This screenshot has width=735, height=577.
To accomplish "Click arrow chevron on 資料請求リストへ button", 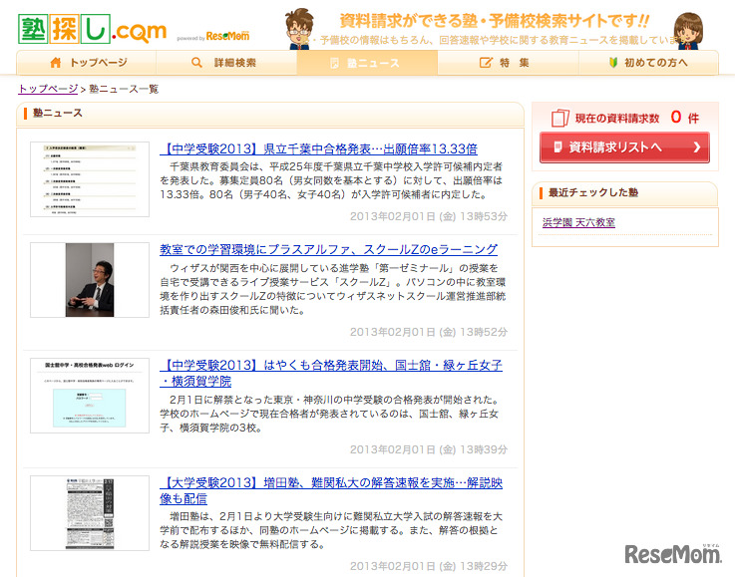I will (696, 147).
